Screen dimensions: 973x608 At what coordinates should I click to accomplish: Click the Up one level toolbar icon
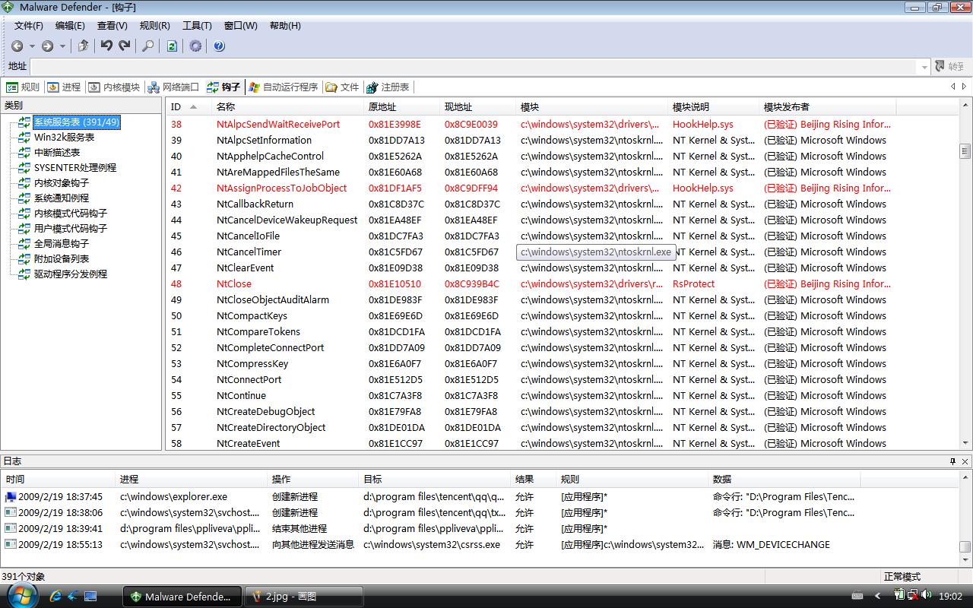[83, 46]
